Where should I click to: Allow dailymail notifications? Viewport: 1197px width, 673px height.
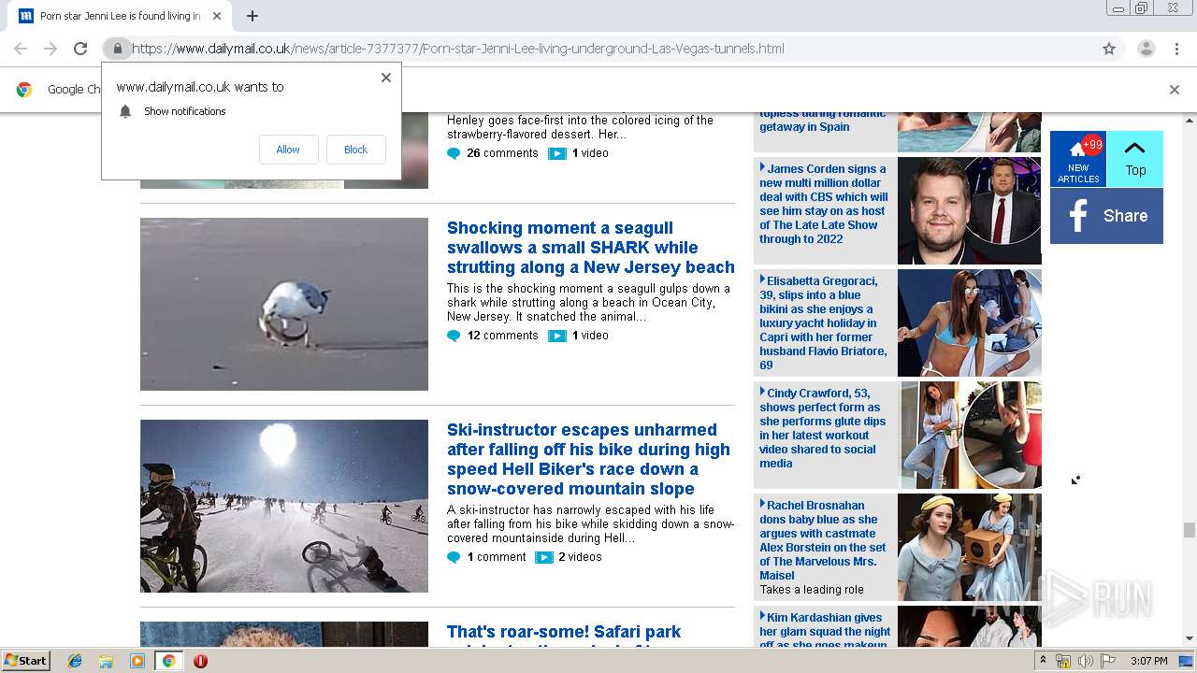(288, 150)
